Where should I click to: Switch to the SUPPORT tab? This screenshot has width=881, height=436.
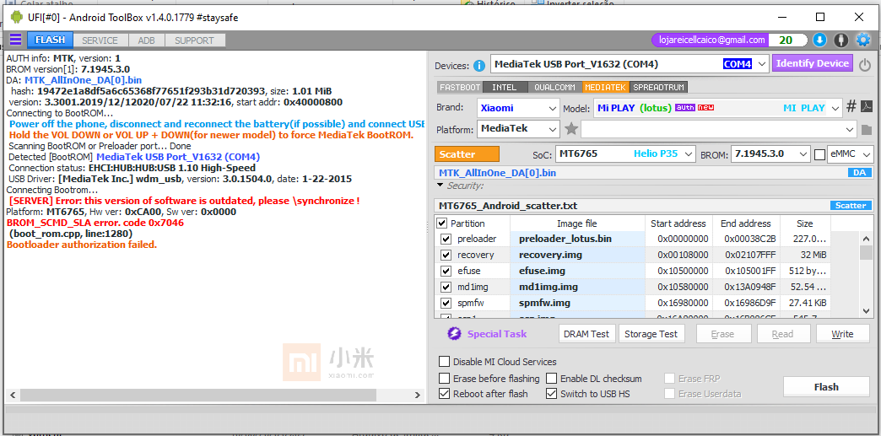[x=194, y=40]
